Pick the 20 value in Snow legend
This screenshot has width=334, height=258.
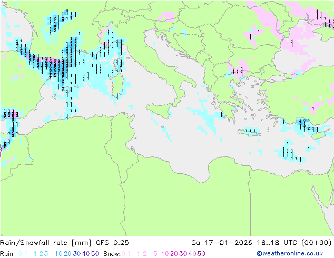coord(174,254)
